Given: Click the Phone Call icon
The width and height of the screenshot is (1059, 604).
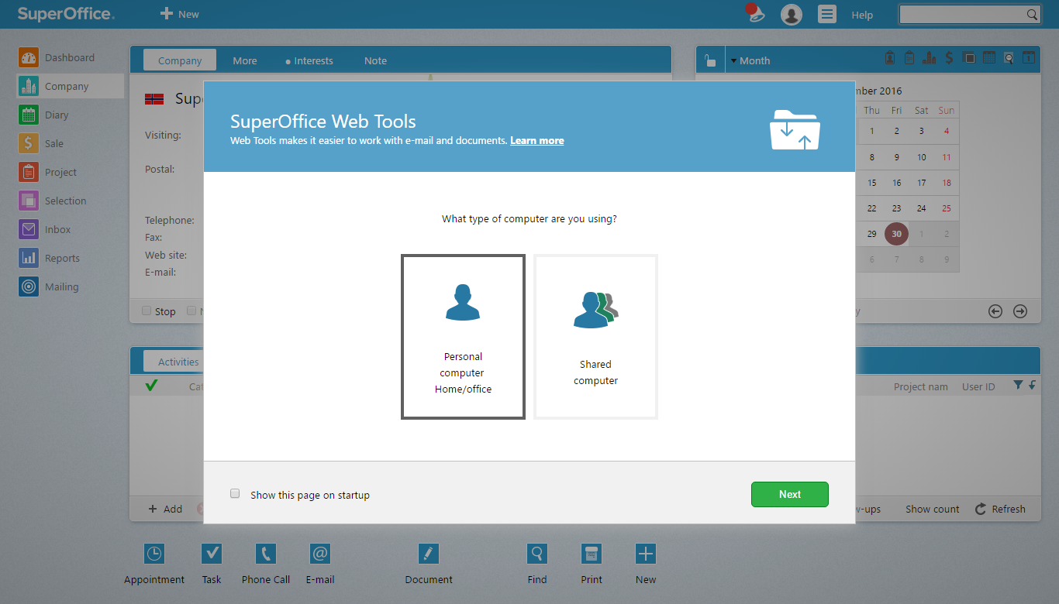Looking at the screenshot, I should (x=266, y=554).
